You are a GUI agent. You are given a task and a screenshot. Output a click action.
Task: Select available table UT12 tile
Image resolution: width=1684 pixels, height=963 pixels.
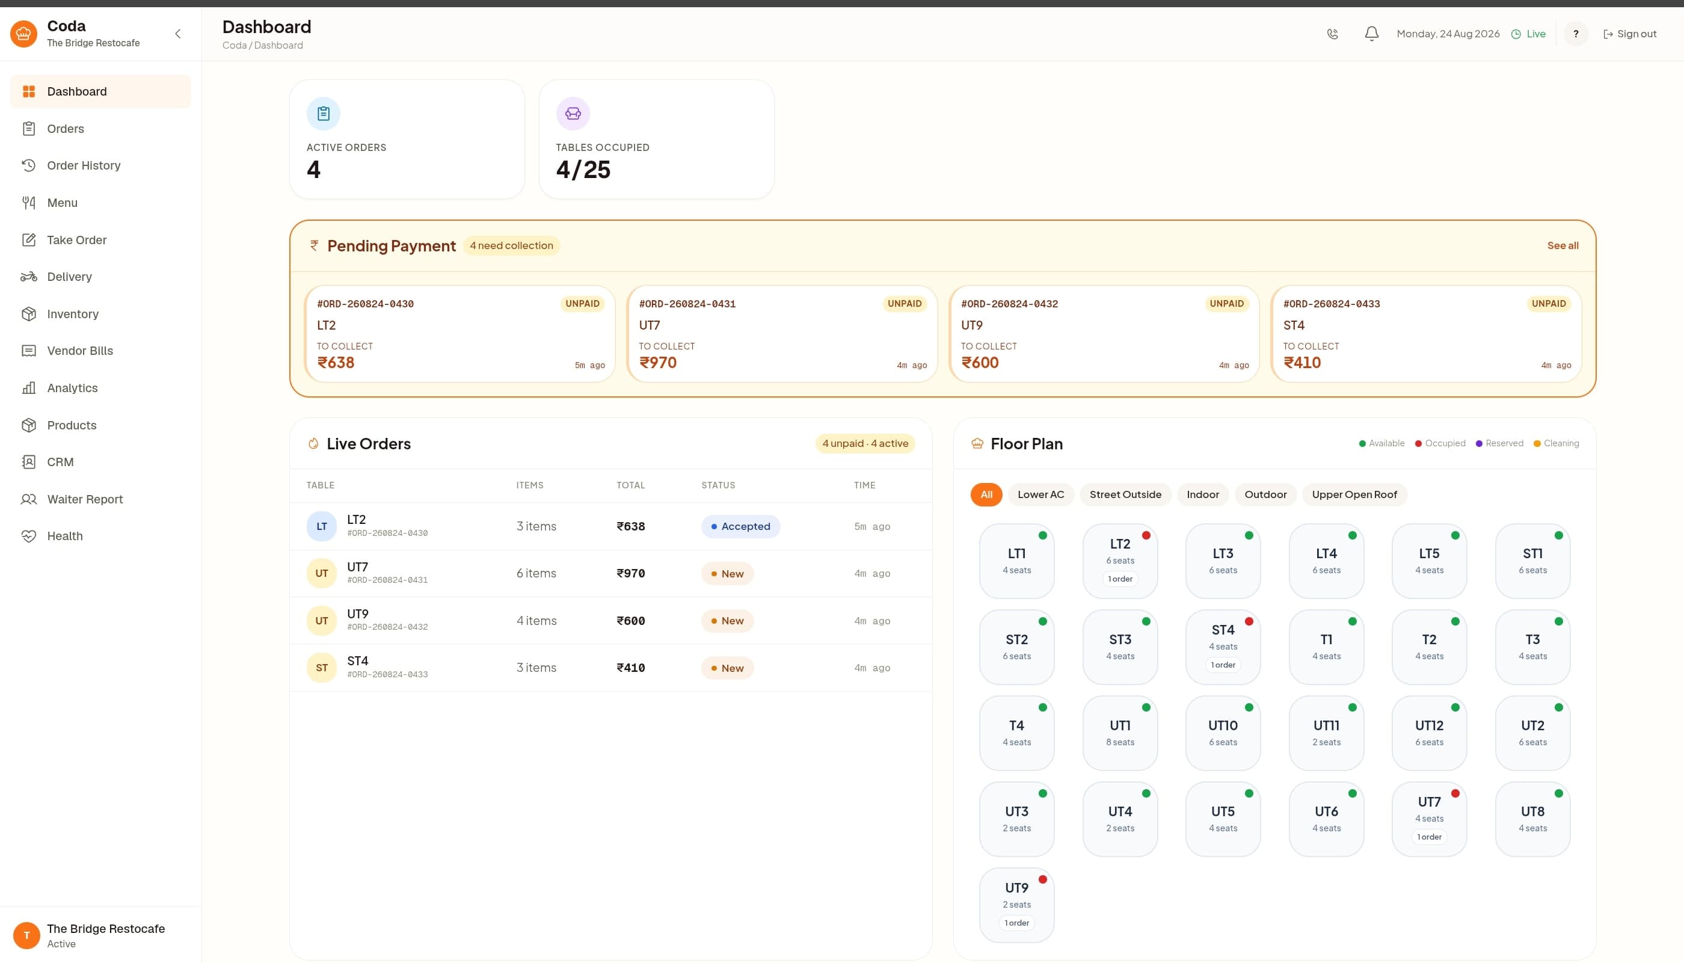[x=1430, y=733]
